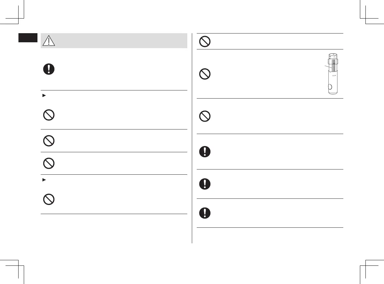The image size is (384, 284).
Task: Click the warning triangle icon in the gray header
Action: 49,41
